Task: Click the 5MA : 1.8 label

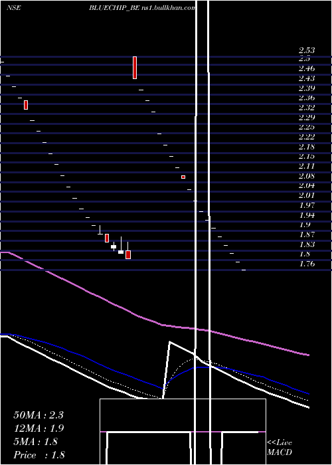Action: point(36,442)
